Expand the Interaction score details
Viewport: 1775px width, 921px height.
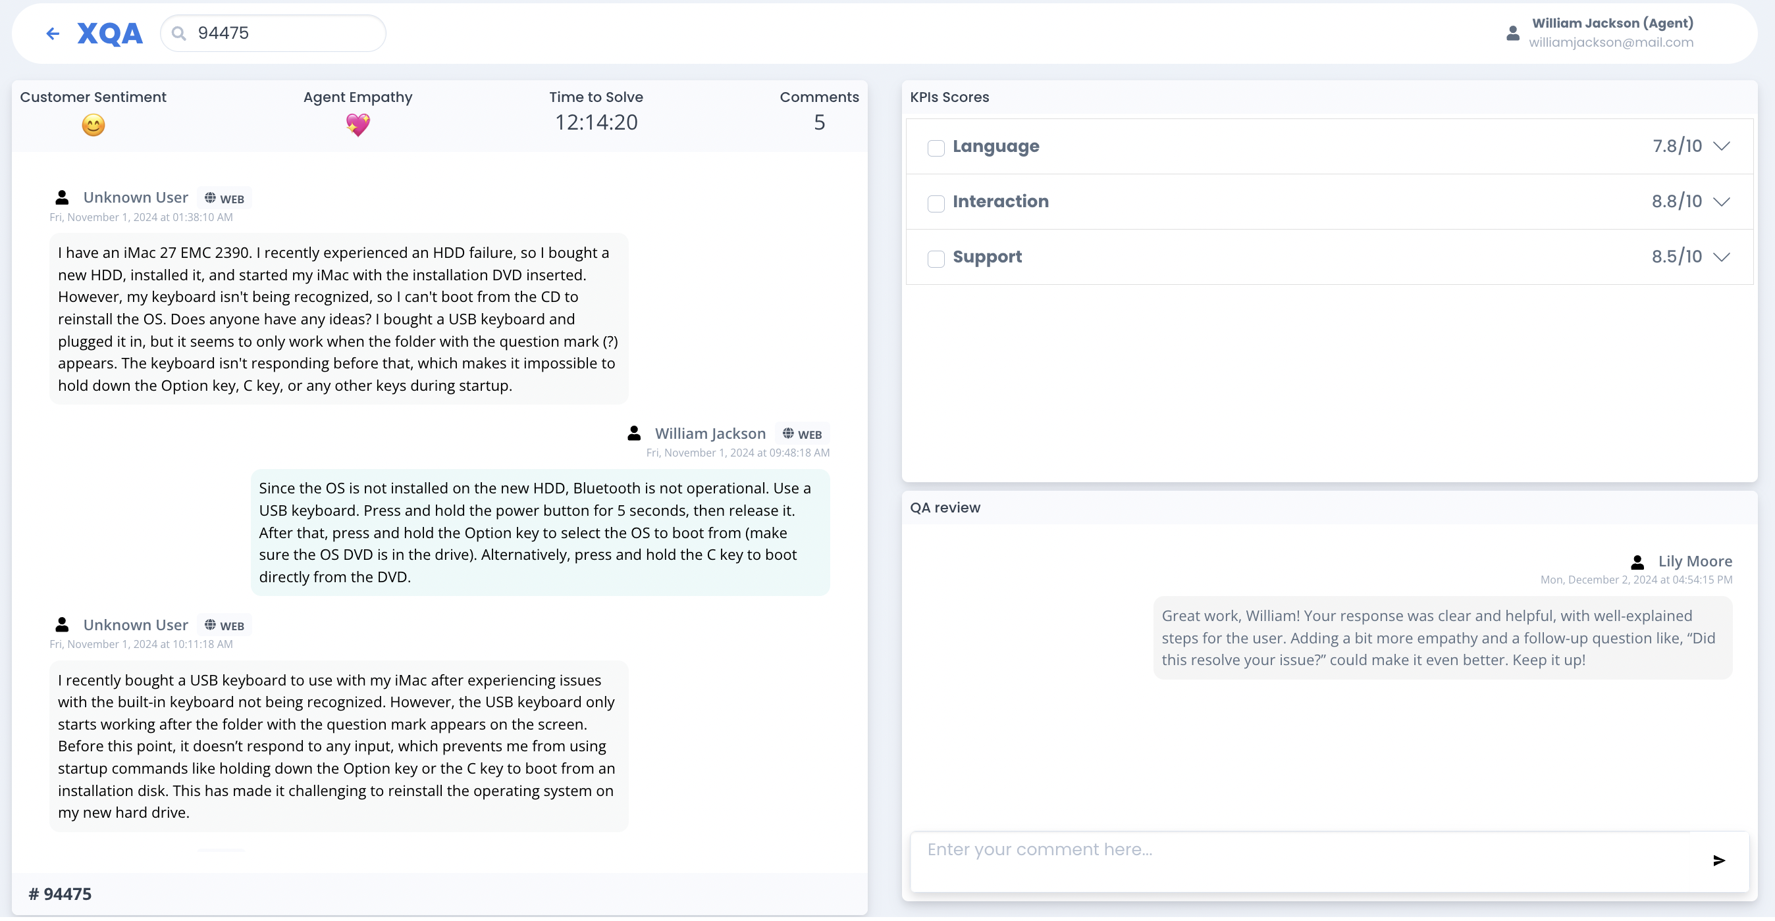tap(1720, 202)
